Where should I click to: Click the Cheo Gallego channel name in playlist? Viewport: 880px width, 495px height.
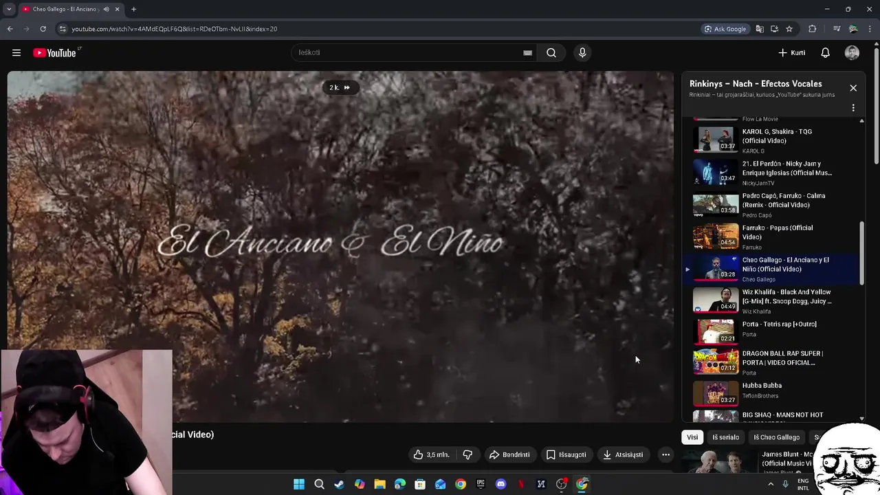pos(758,280)
